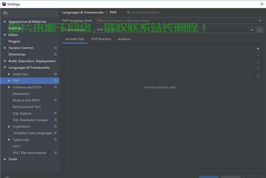This screenshot has height=178, width=266.
Task: Click project-level icon beside JavaScript
Action: tap(56, 74)
